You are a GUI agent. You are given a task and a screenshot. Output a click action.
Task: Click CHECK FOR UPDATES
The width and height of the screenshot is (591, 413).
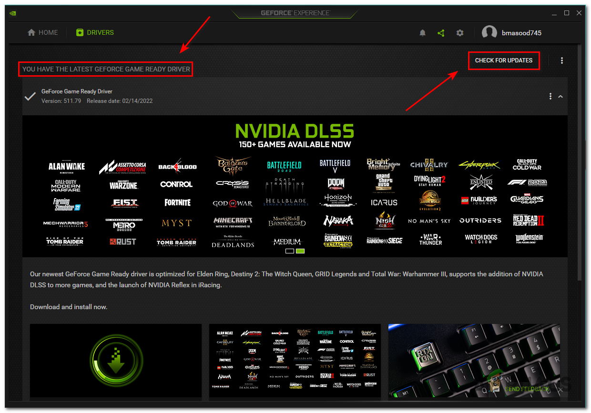(x=504, y=60)
